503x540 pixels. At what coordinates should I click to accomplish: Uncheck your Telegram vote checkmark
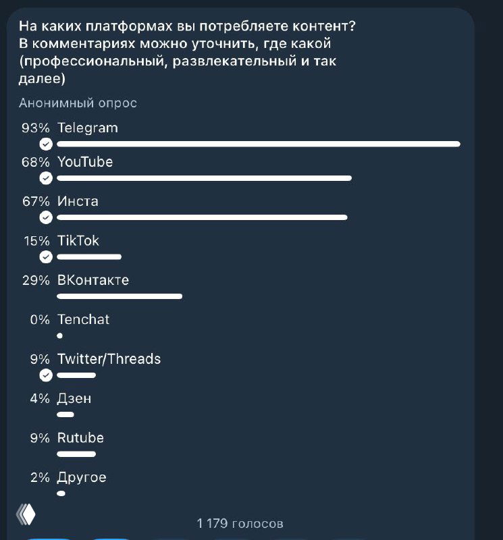coord(45,144)
